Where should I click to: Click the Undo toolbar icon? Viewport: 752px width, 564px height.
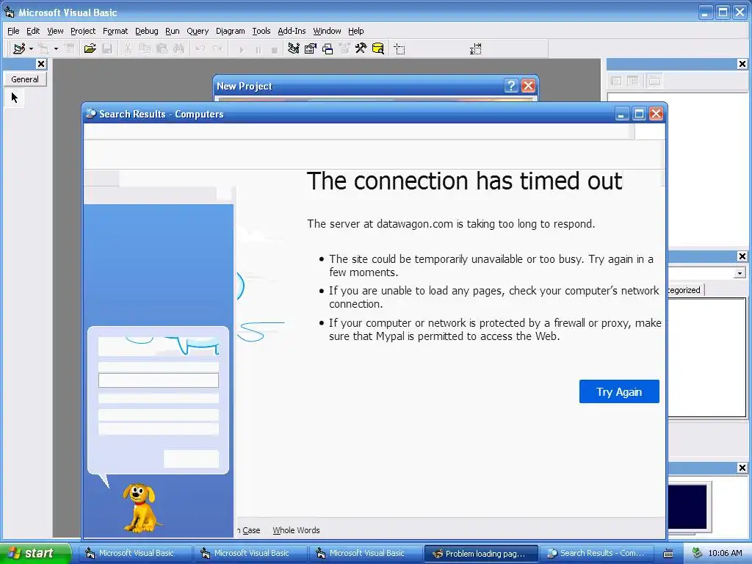pyautogui.click(x=200, y=48)
